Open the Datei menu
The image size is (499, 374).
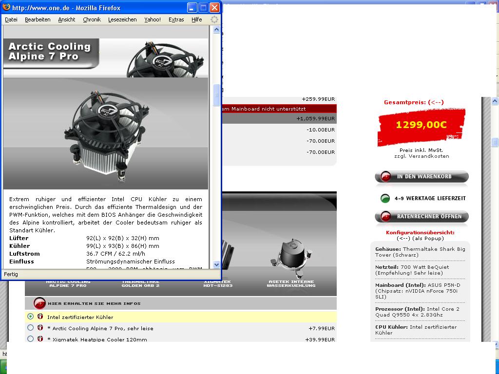tap(11, 19)
